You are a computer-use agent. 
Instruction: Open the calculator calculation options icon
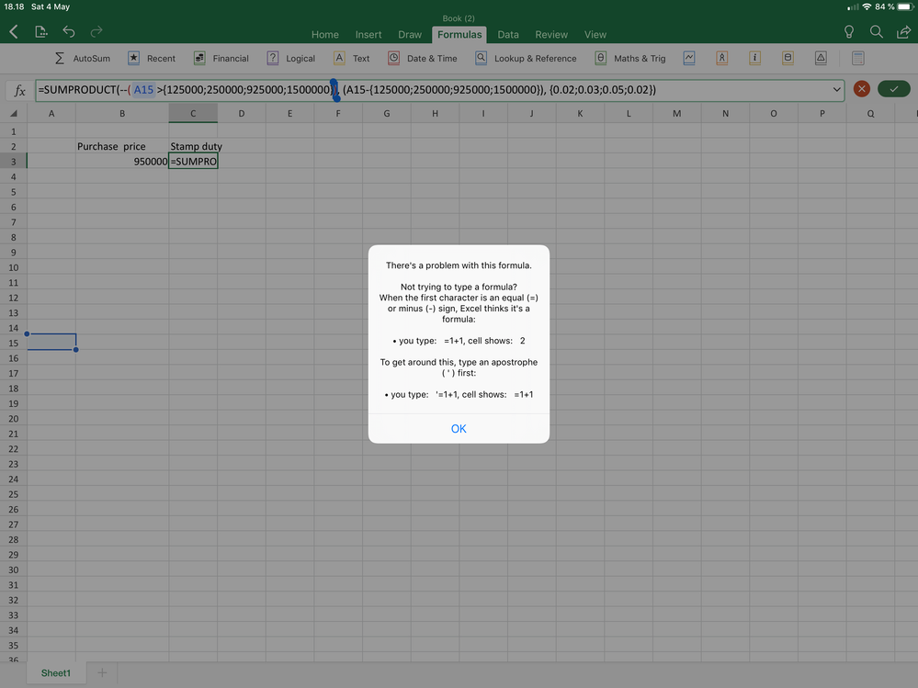coord(857,58)
